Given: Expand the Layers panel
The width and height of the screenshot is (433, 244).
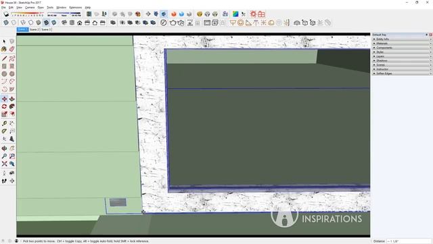Looking at the screenshot, I should tap(402, 56).
